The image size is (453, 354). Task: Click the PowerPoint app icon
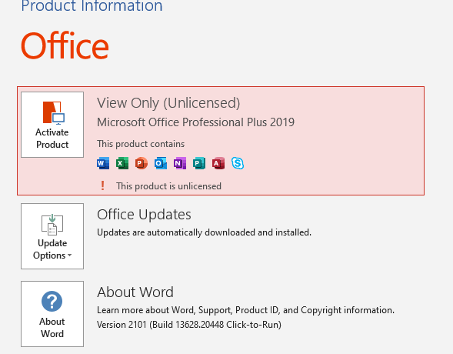[142, 163]
